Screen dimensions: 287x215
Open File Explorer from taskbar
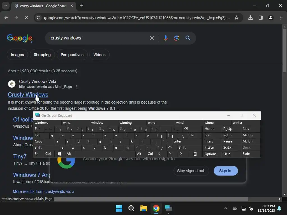[144, 208]
